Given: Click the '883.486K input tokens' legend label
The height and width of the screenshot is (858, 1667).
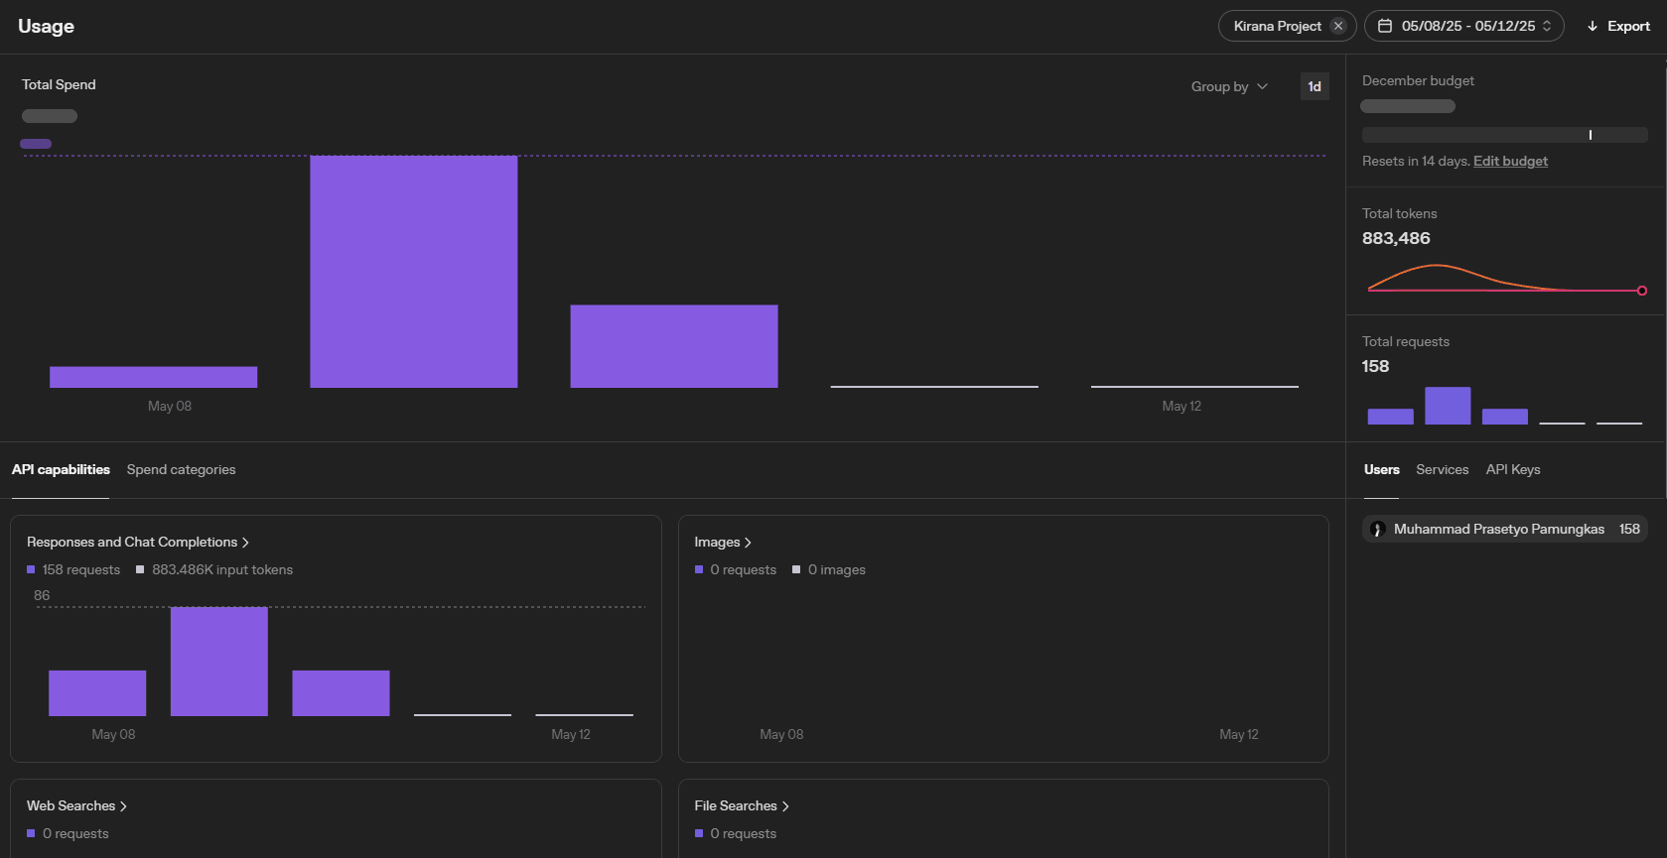Looking at the screenshot, I should tap(222, 569).
